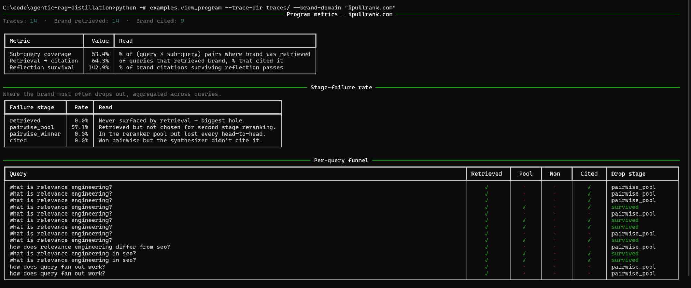Select the "Per-query funnel" section heading
This screenshot has height=288, width=691.
341,160
